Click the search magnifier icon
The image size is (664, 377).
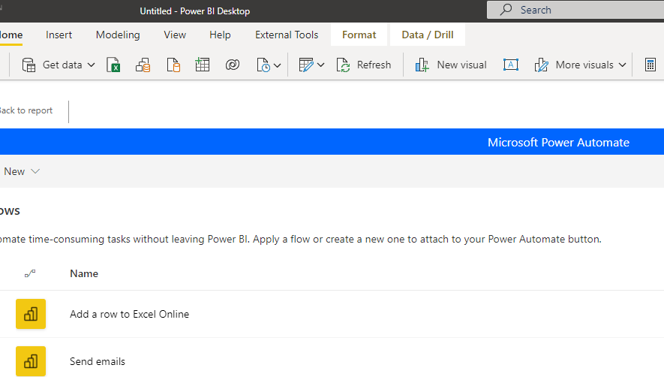point(506,9)
